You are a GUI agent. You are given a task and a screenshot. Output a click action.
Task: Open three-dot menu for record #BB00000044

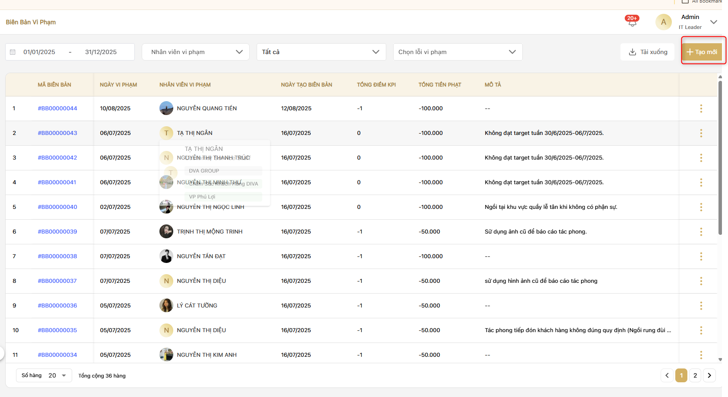[701, 109]
